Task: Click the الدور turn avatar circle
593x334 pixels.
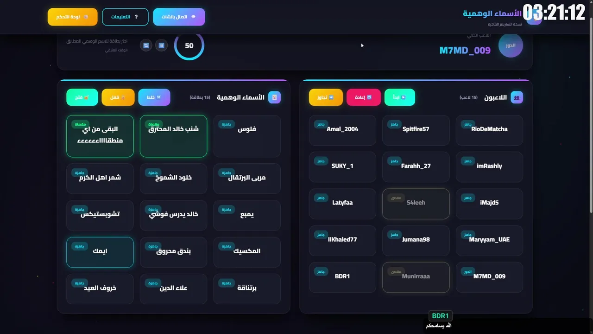Action: (511, 45)
